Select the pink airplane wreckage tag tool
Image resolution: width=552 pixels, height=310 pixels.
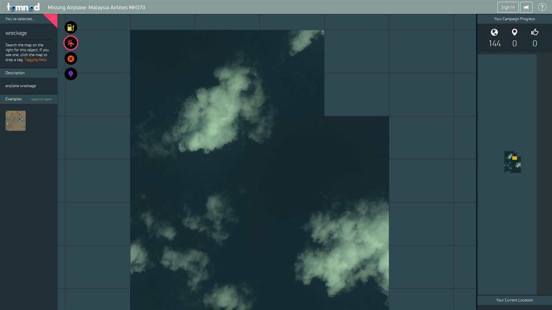pyautogui.click(x=71, y=43)
